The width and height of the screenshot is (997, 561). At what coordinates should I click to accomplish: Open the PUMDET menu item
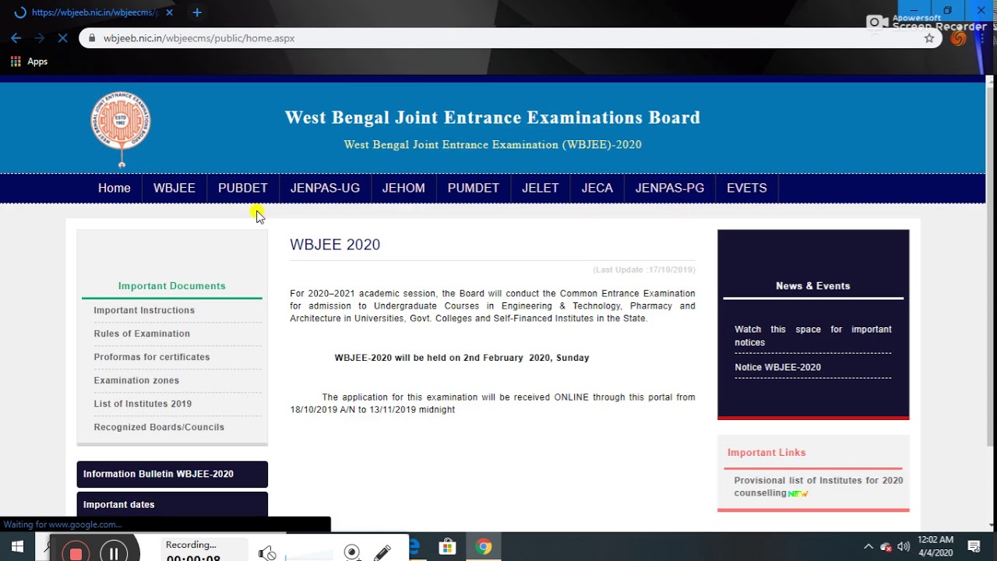tap(474, 188)
